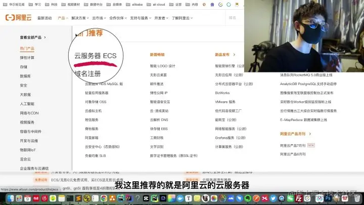This screenshot has width=364, height=205.
Task: Open XMind from the dock
Action: [264, 198]
